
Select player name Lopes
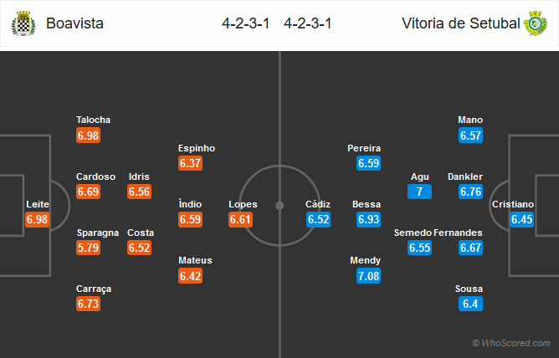click(x=243, y=204)
